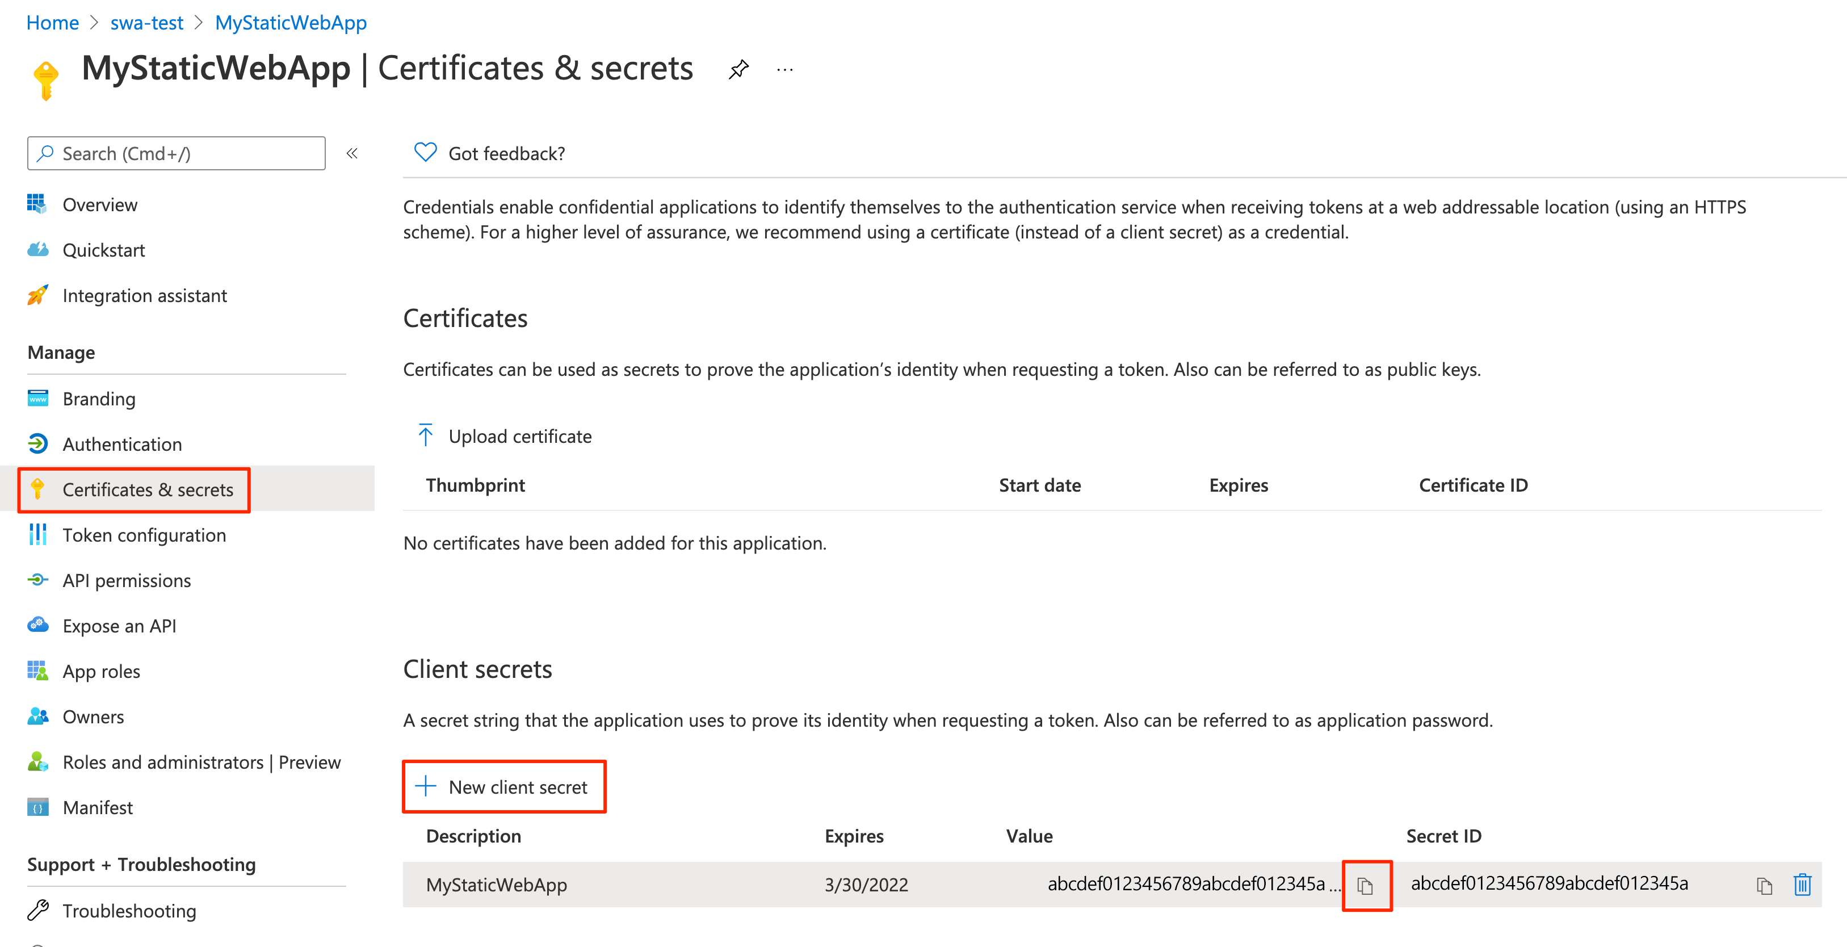Viewport: 1847px width, 947px height.
Task: Select the API permissions menu item
Action: (x=127, y=579)
